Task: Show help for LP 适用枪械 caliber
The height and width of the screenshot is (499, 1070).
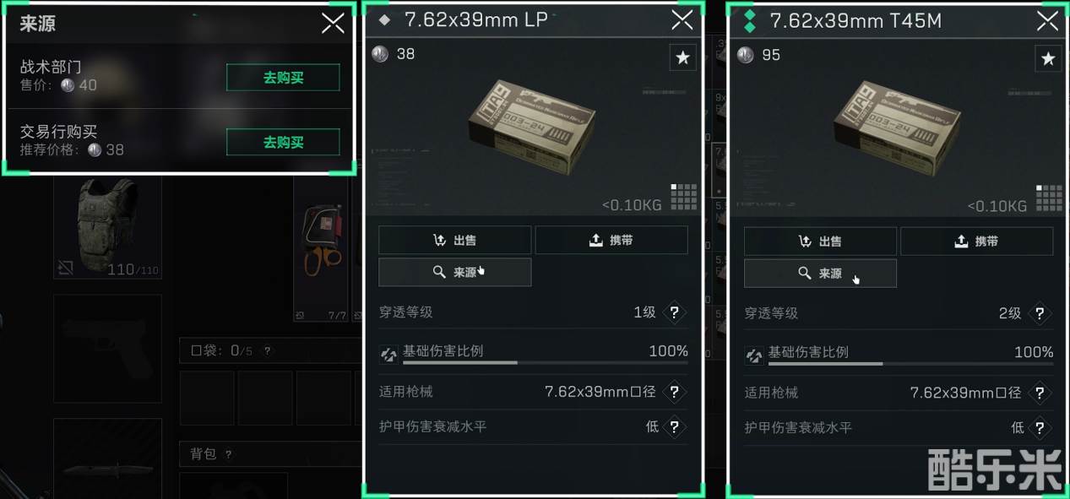Action: [674, 392]
